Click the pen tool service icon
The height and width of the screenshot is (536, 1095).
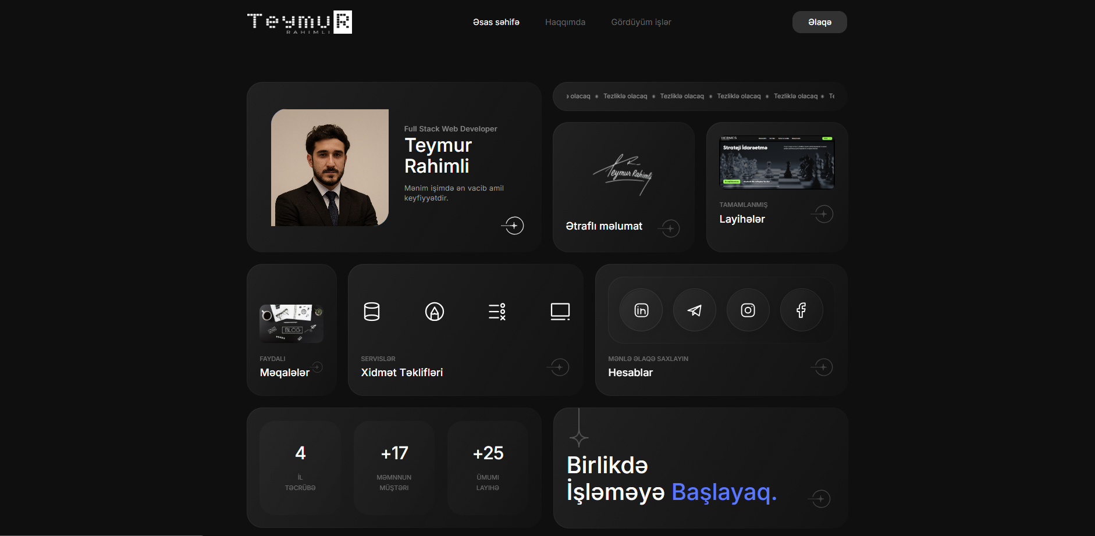click(x=435, y=311)
